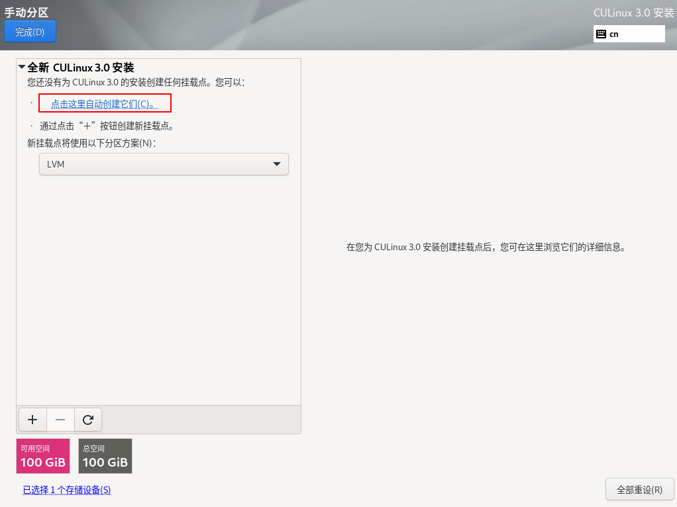Click the CULinux 3.0 安装 header text
The width and height of the screenshot is (677, 507).
coord(633,13)
